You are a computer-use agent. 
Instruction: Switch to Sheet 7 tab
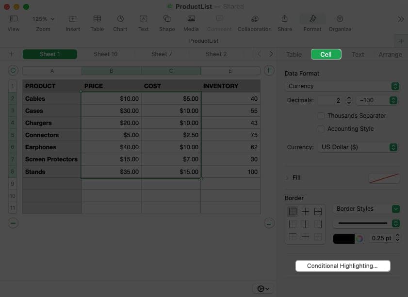(x=162, y=54)
